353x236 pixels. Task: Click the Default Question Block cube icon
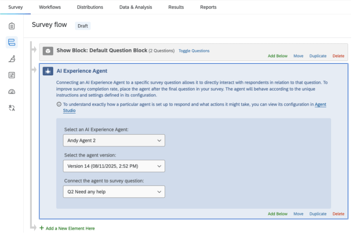click(48, 51)
